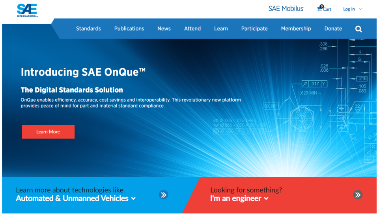The width and height of the screenshot is (381, 219).
Task: Open the Publications menu
Action: pyautogui.click(x=129, y=29)
